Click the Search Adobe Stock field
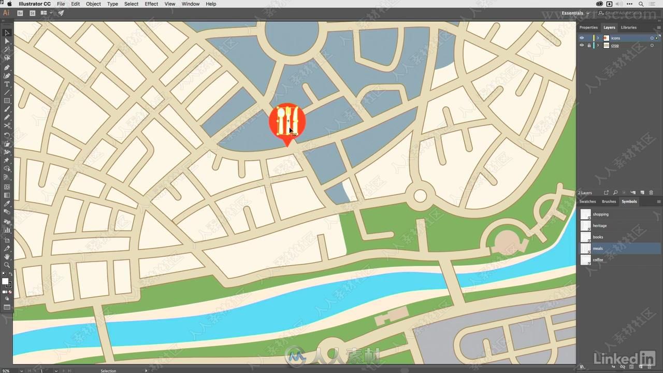The width and height of the screenshot is (663, 373). 629,13
